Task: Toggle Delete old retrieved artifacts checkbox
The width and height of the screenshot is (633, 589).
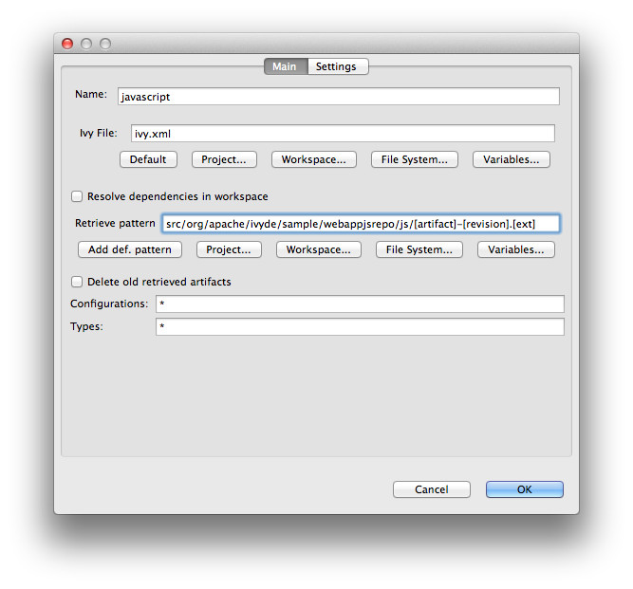Action: tap(77, 282)
